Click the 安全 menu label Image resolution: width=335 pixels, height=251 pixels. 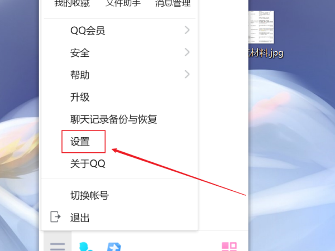pos(80,53)
